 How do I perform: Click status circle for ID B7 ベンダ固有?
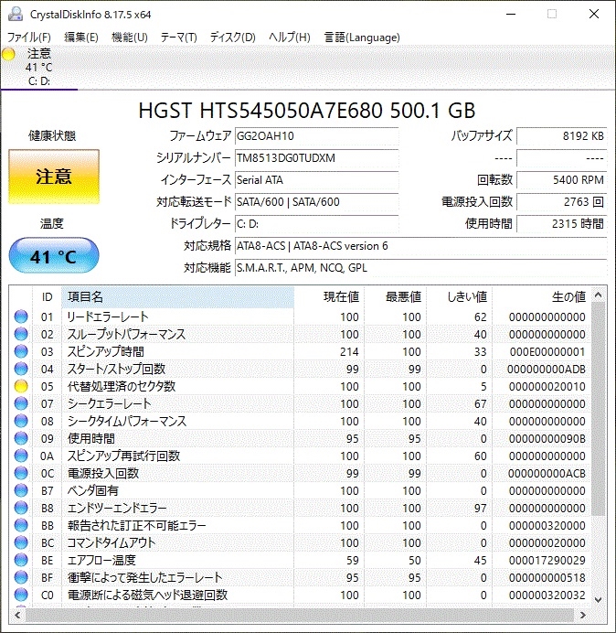(21, 490)
